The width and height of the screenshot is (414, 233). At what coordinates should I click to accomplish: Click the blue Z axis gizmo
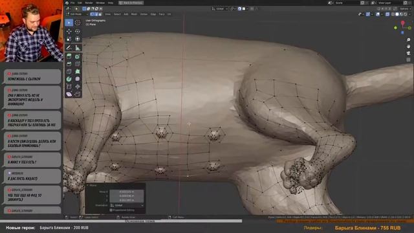click(x=402, y=33)
